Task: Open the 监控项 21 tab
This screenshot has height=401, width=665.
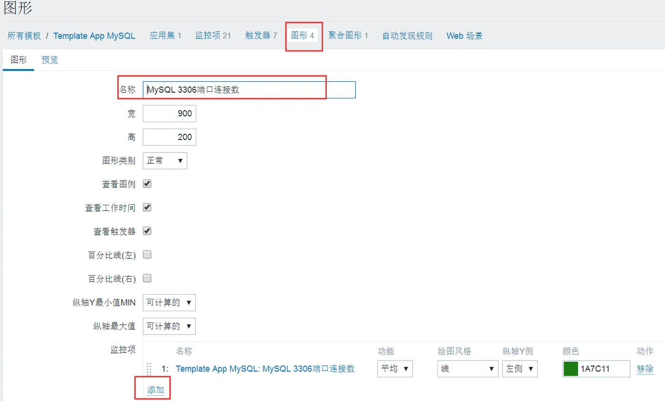Action: [x=213, y=36]
